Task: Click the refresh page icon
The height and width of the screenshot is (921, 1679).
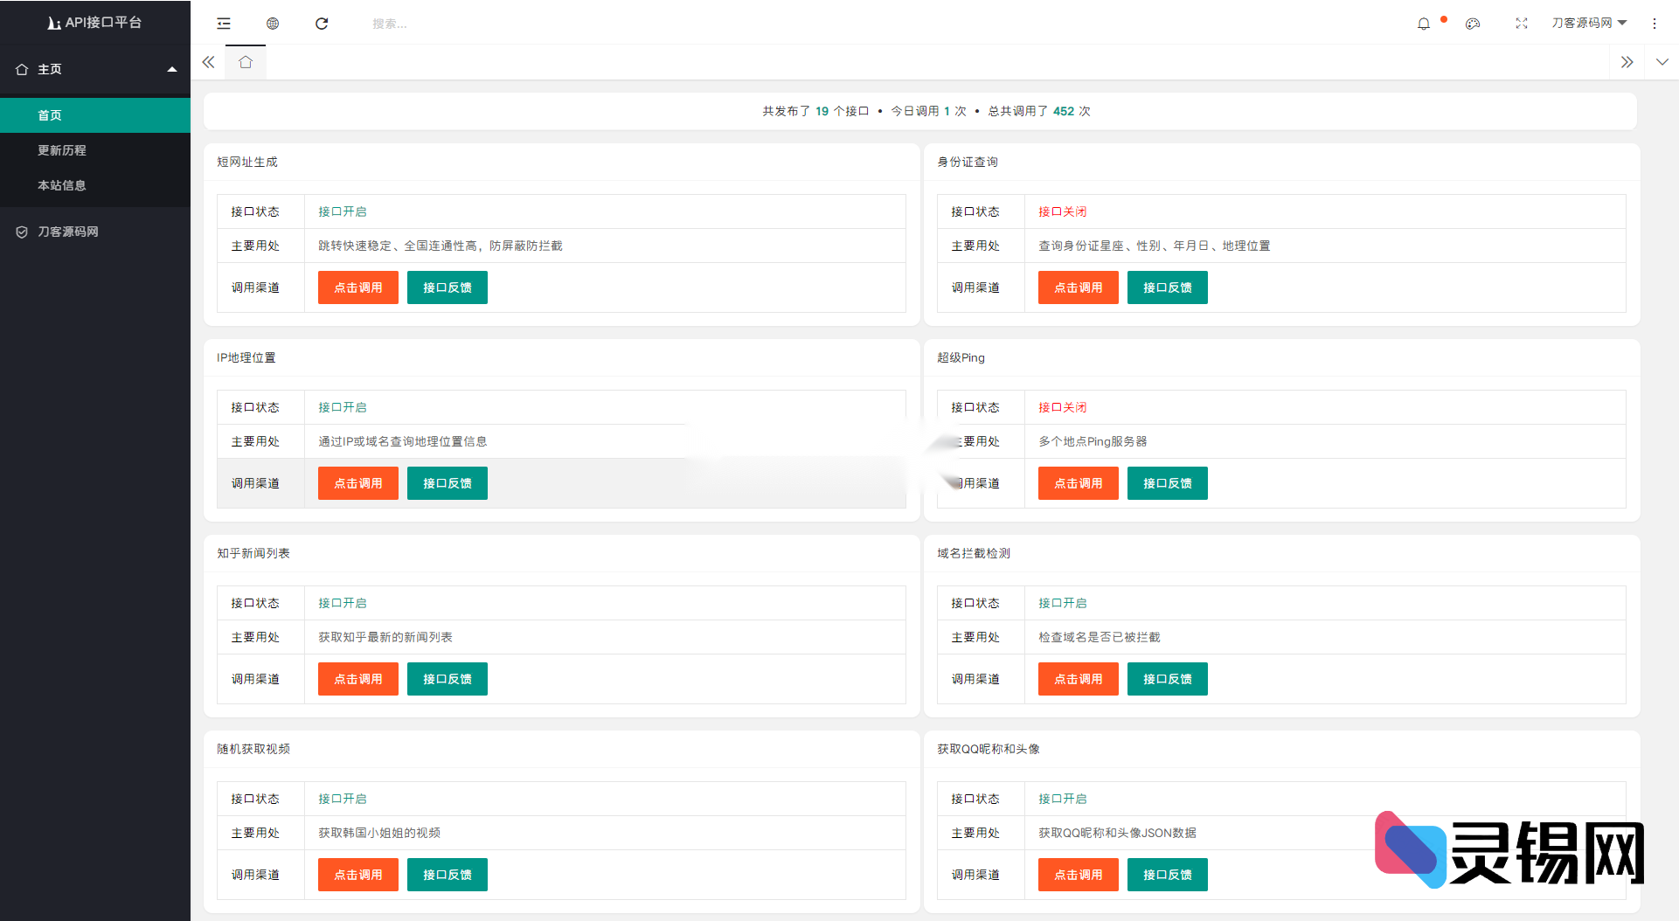Action: point(322,24)
